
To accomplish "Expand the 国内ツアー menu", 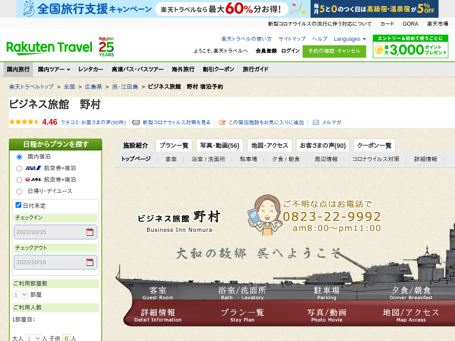I will (54, 69).
